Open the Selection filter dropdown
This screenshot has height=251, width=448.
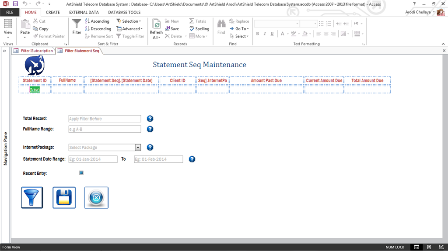click(x=129, y=21)
